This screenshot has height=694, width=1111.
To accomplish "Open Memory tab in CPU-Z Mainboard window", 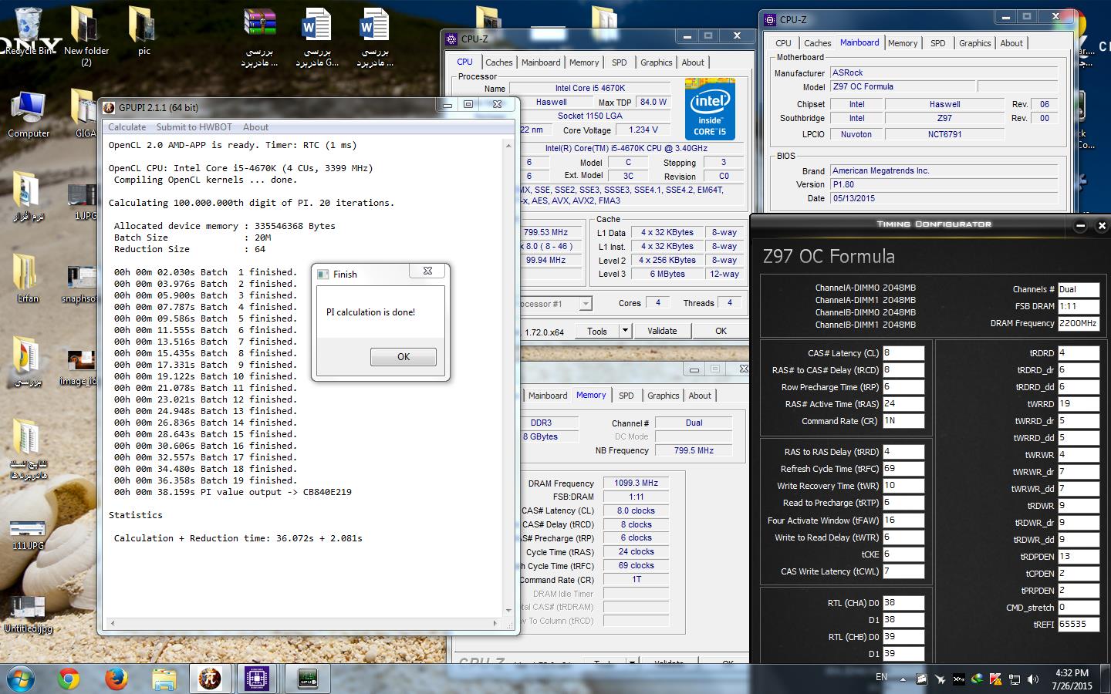I will [x=902, y=43].
